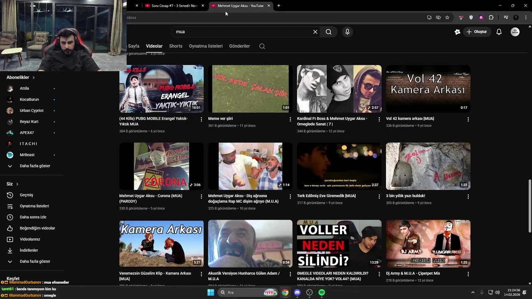Switch to the Shorts tab

coord(176,46)
